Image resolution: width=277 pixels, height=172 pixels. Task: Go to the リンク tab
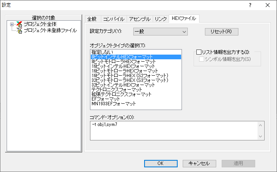[x=161, y=19]
